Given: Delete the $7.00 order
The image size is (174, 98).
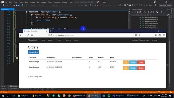Looking at the screenshot, I should 141,68.
